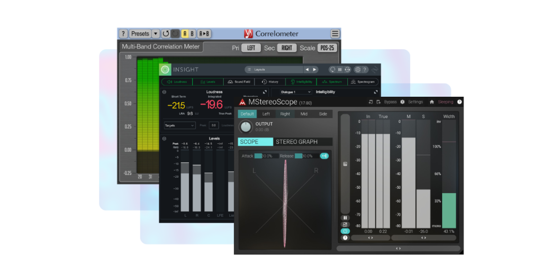Copy A to B in Correlometer

tap(204, 33)
